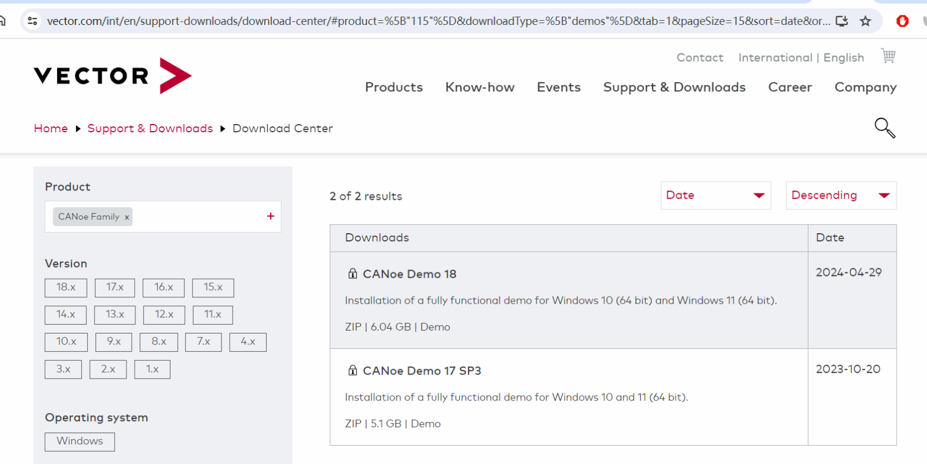Click 'ZIP | 6.04 GB | Demo' text
The width and height of the screenshot is (927, 464).
(397, 327)
